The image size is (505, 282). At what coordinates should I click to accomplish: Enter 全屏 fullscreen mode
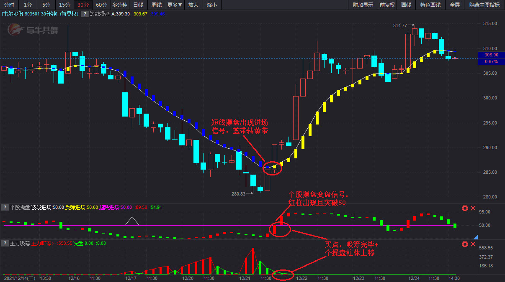455,5
